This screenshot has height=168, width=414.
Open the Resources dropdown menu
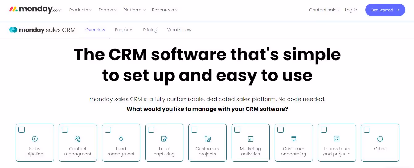[x=165, y=10]
